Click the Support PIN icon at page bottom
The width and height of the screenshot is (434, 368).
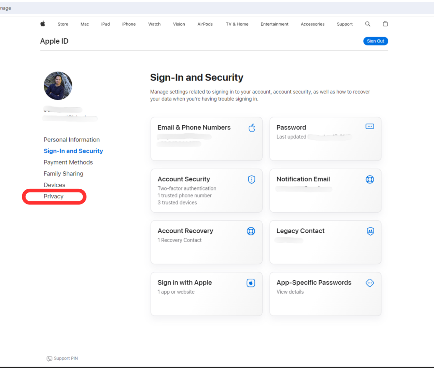49,358
